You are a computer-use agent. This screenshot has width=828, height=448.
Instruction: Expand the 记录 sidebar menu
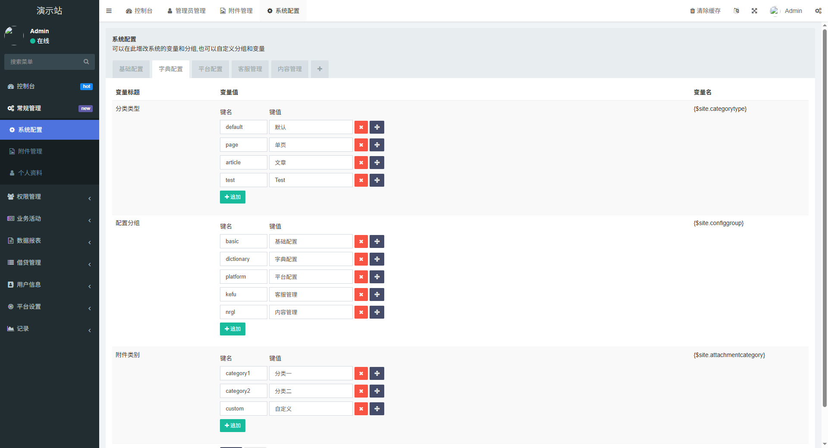50,329
